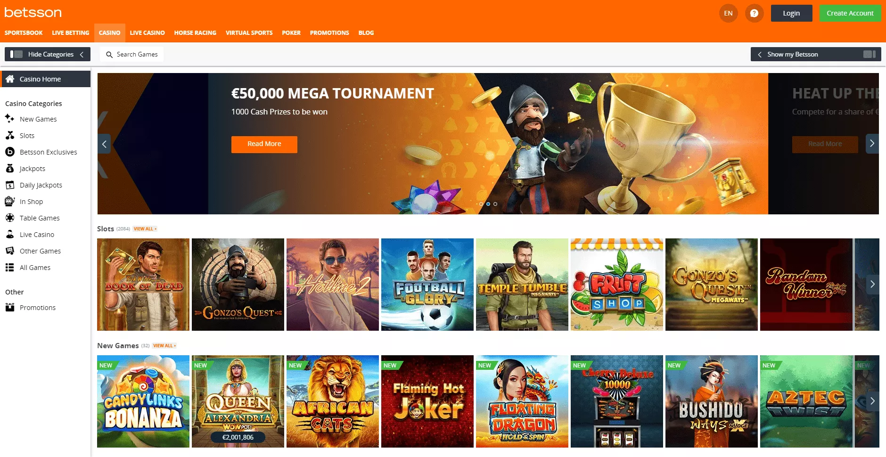Open the Live Casino dealer icon
Viewport: 886px width, 457px height.
[x=9, y=234]
